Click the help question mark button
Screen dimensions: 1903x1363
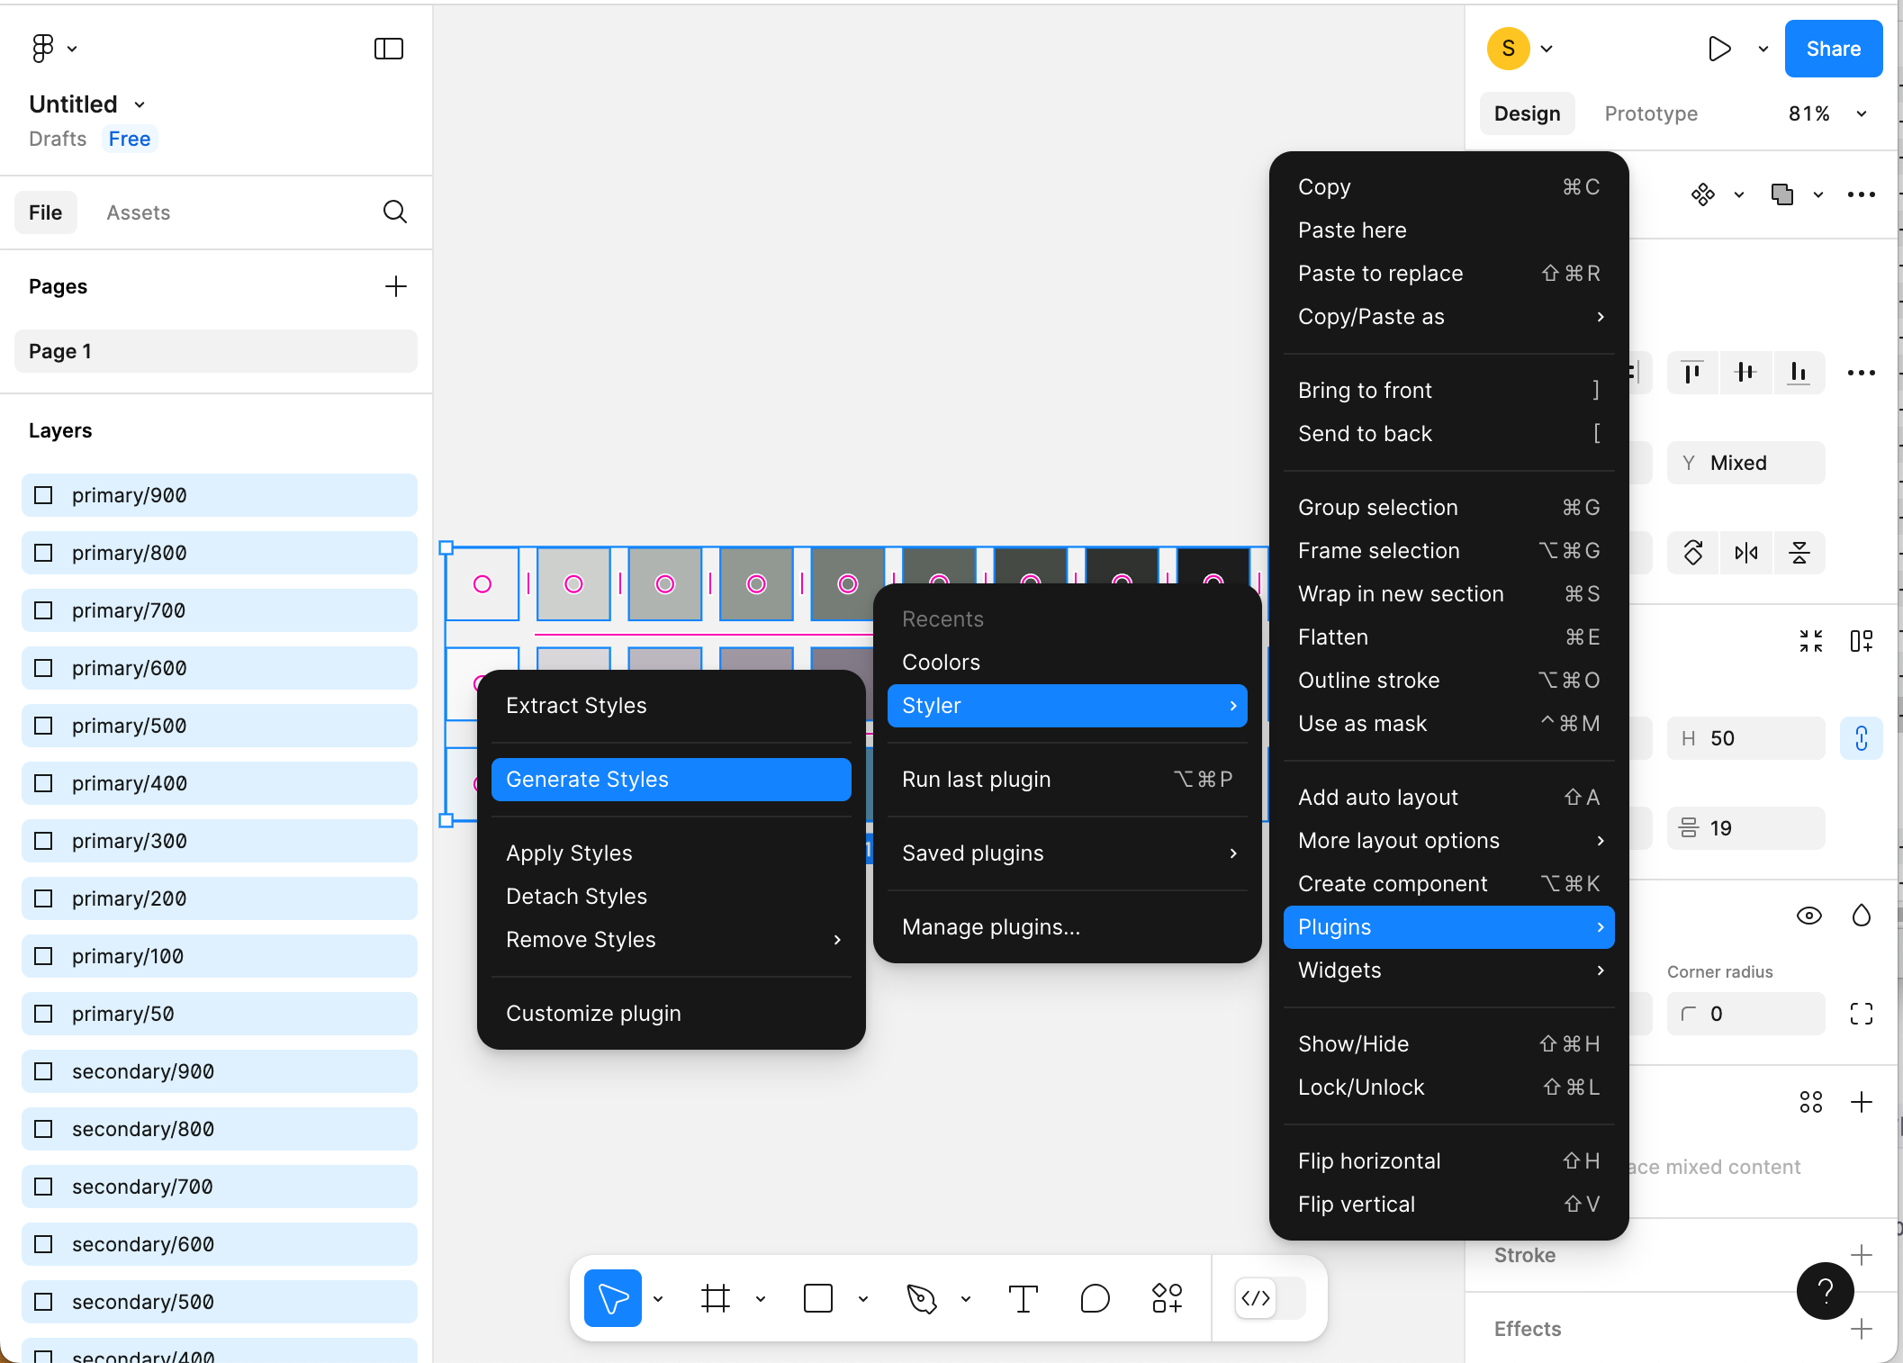[x=1825, y=1291]
